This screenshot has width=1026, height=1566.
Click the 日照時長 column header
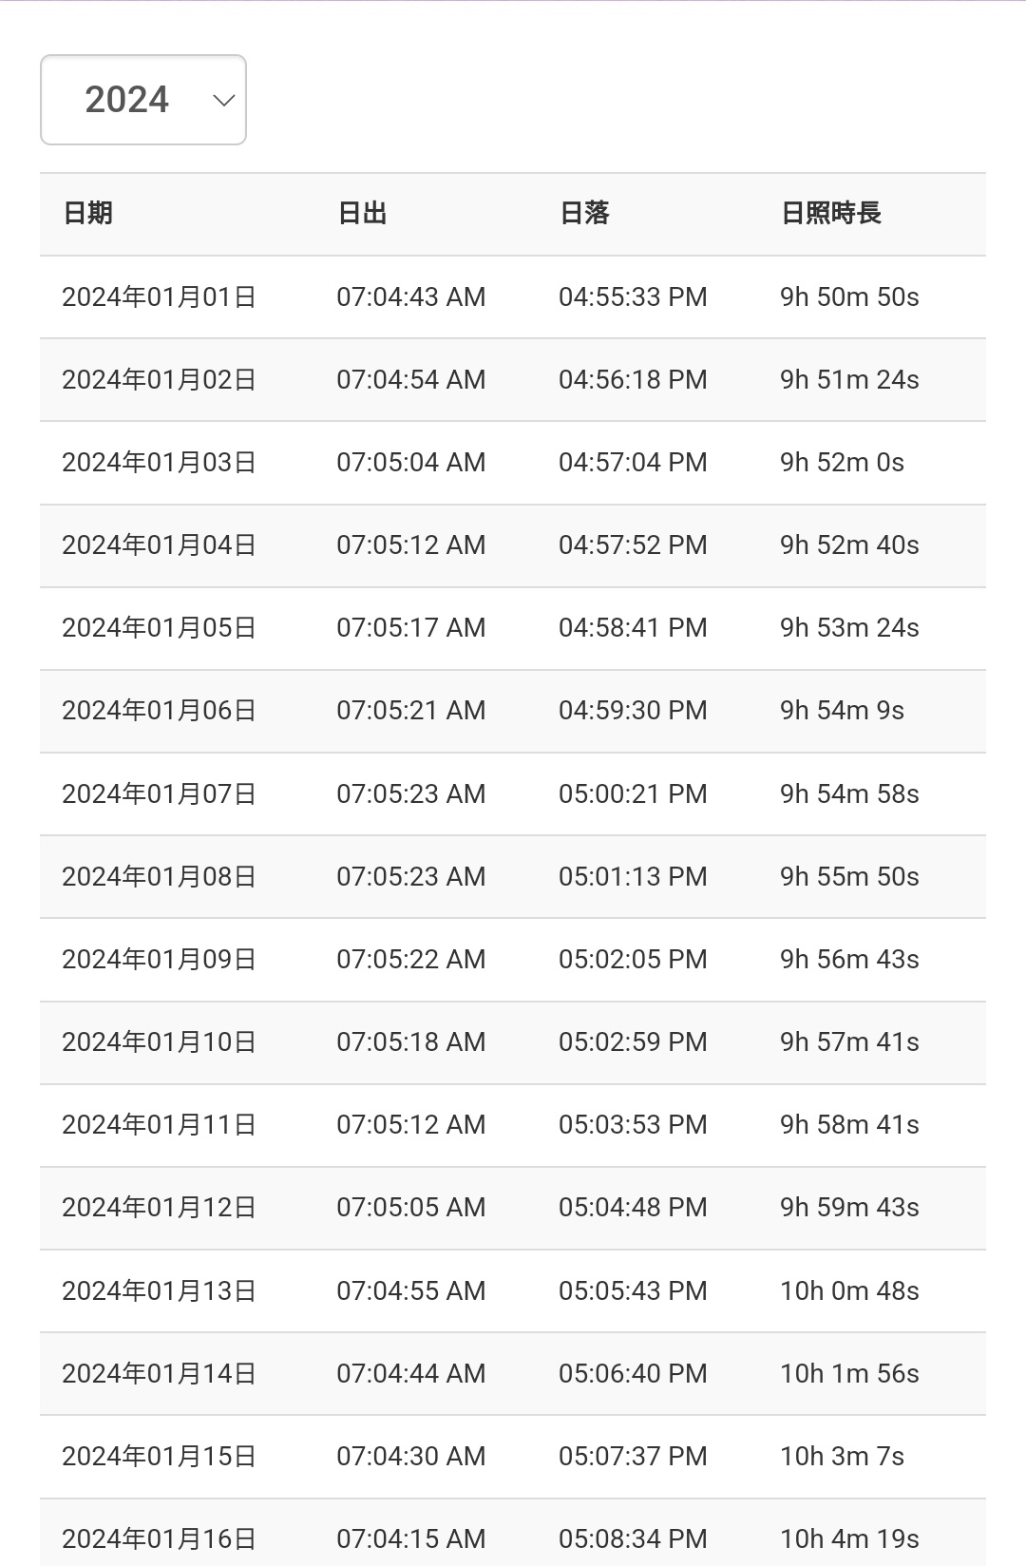coord(831,214)
